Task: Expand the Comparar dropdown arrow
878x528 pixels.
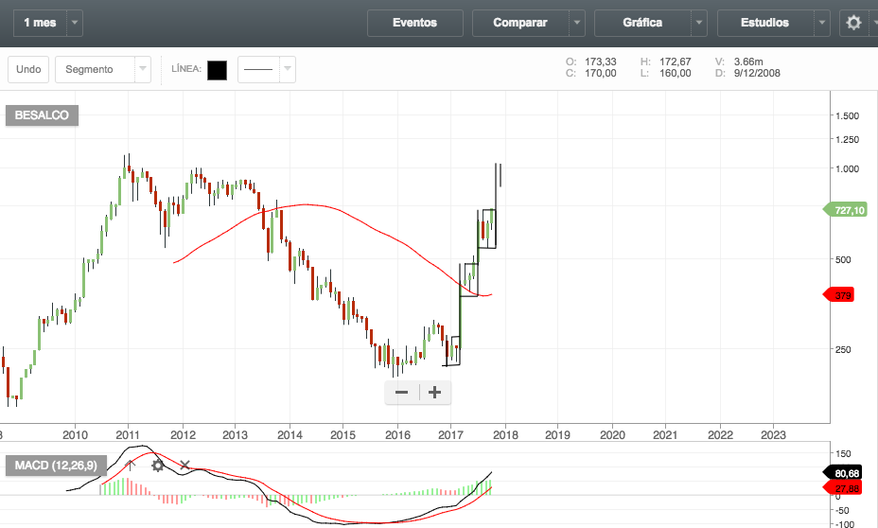Action: coord(577,23)
